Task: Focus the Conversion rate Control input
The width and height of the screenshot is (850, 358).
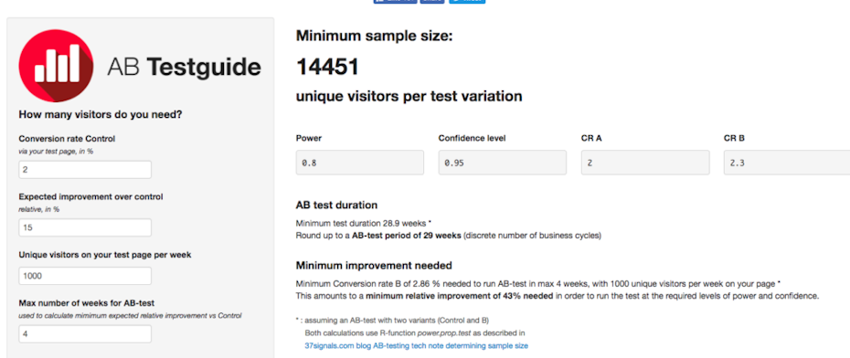Action: tap(85, 170)
